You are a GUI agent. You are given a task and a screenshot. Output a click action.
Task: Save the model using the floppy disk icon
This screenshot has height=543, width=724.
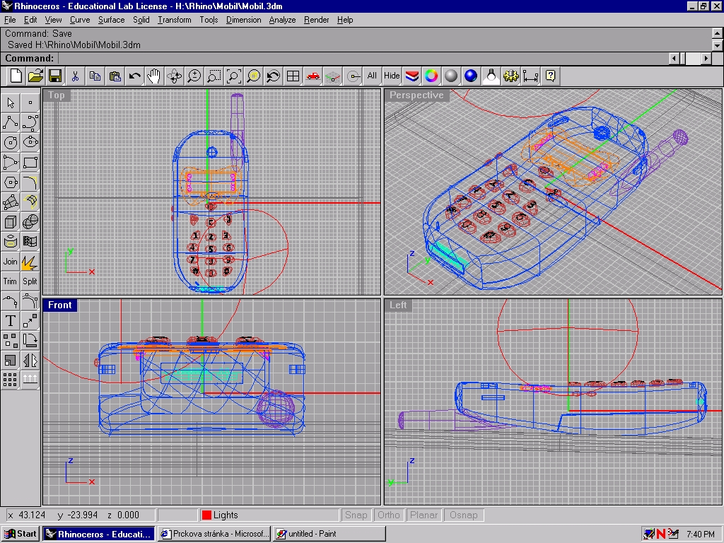click(x=55, y=76)
